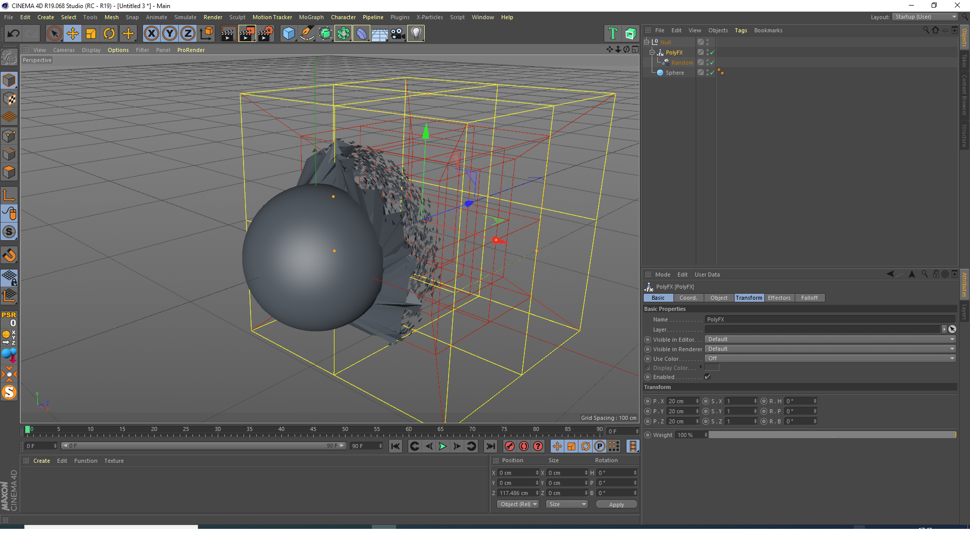Viewport: 970px width, 545px height.
Task: Adjust the Weight slider bar
Action: (x=832, y=435)
